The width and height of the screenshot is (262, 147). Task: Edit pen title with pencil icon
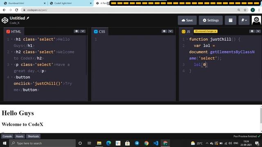point(28,18)
